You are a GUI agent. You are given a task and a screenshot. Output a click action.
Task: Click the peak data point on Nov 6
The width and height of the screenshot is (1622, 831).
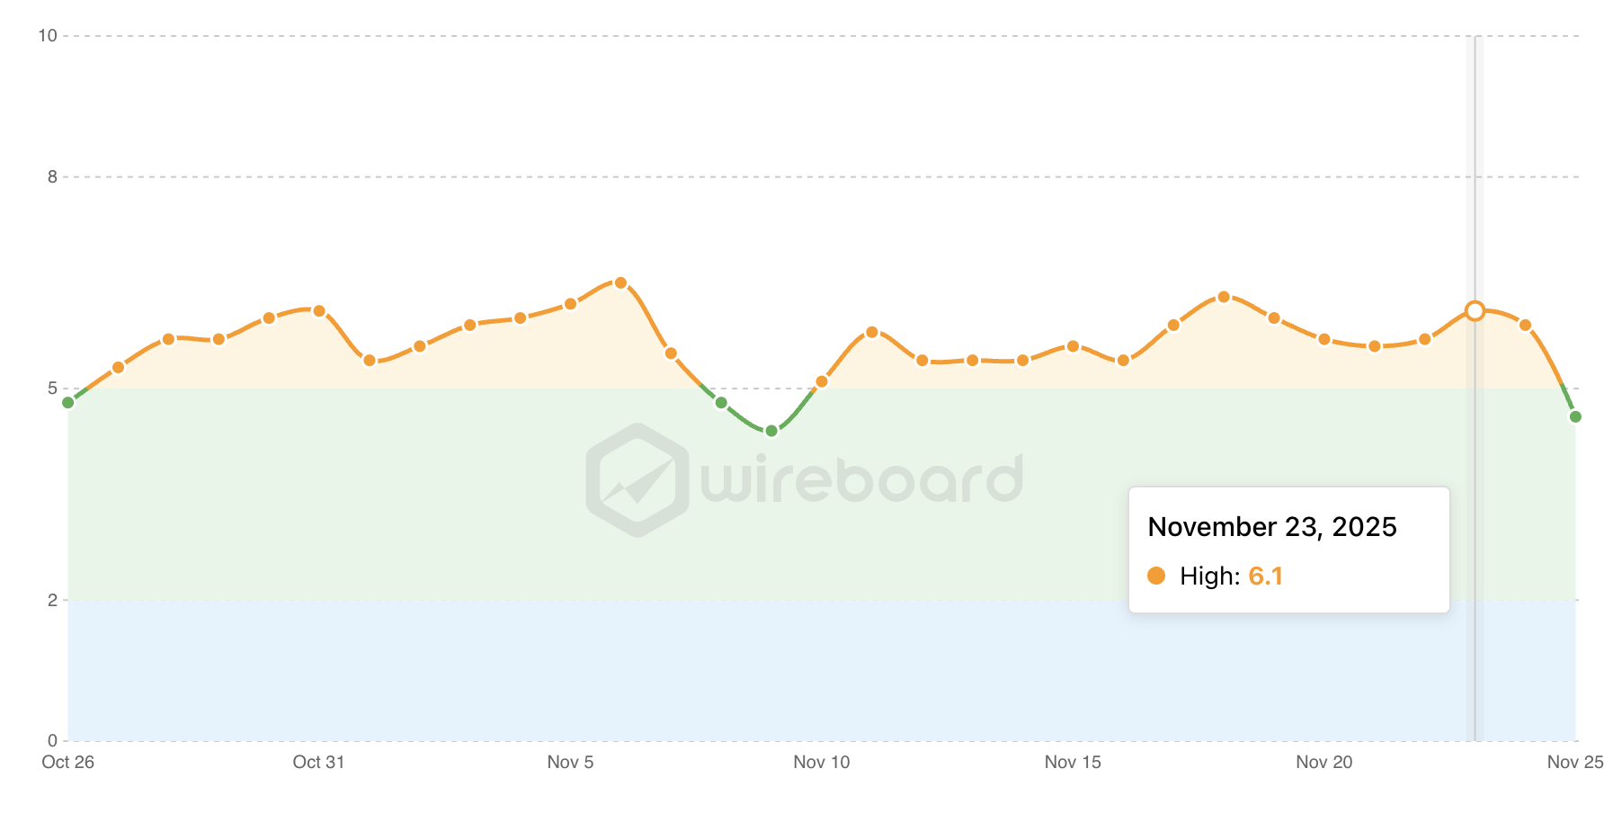(x=620, y=283)
